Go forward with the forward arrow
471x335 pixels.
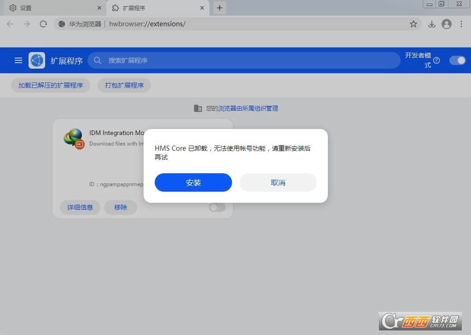tap(27, 24)
